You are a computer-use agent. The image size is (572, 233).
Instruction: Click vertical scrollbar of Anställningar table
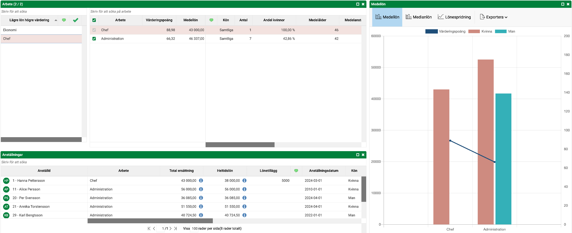click(364, 189)
